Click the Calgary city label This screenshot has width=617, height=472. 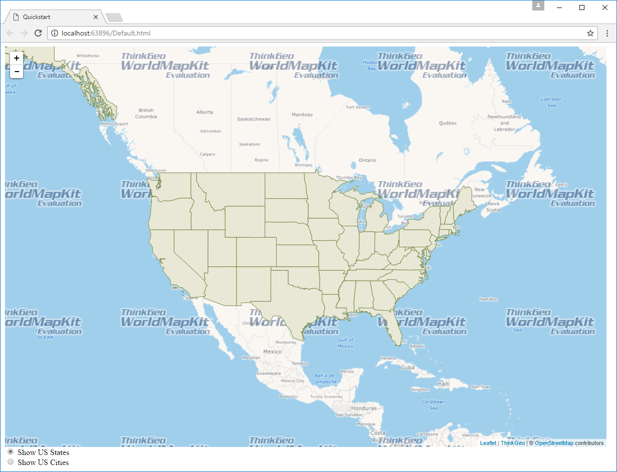pyautogui.click(x=208, y=154)
